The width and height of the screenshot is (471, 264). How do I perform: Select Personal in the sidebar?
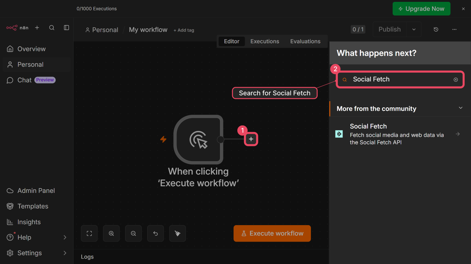pyautogui.click(x=37, y=65)
